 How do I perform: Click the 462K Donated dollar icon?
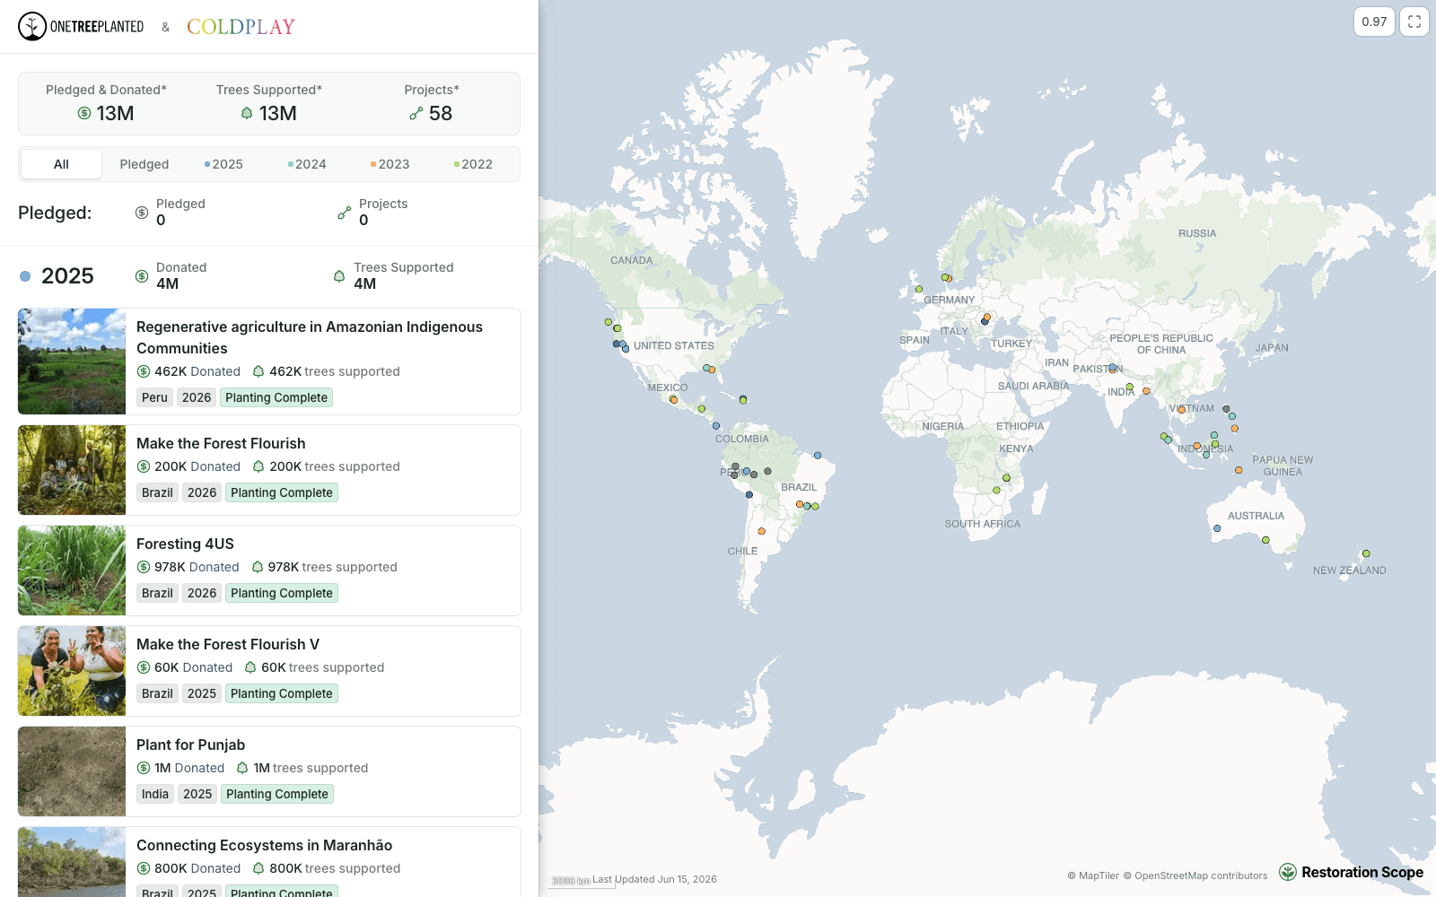coord(144,371)
